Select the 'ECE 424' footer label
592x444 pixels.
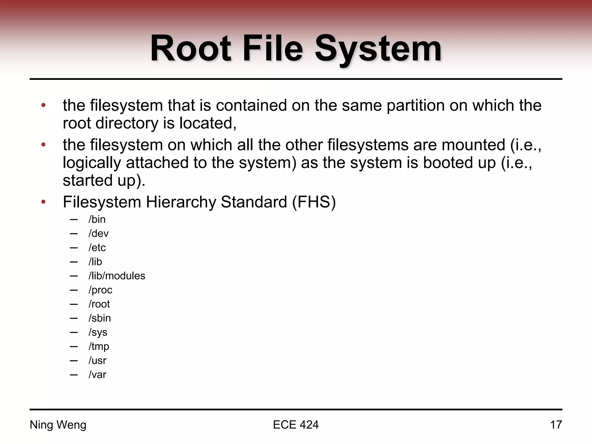tap(296, 425)
